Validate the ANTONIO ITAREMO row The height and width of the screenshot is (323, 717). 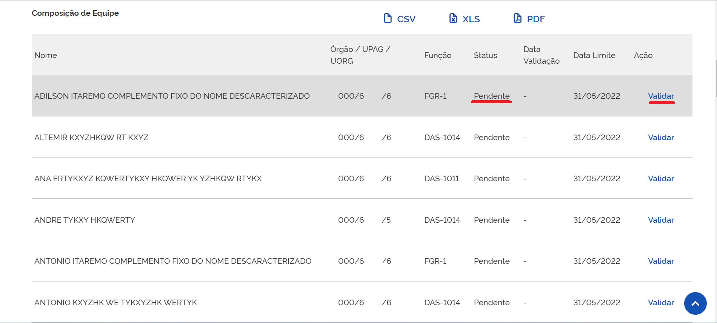click(x=661, y=261)
